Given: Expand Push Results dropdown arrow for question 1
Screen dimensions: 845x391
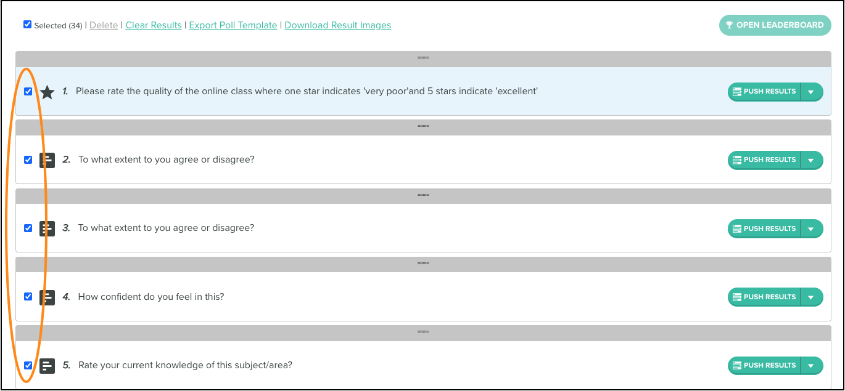Looking at the screenshot, I should pos(811,92).
